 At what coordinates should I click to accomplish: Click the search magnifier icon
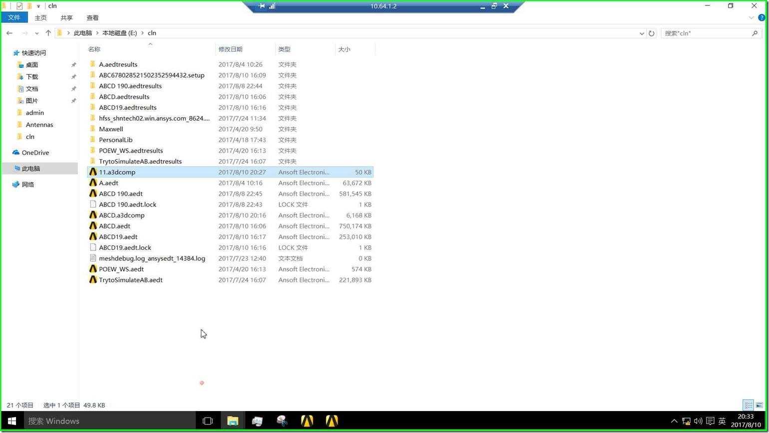[x=755, y=33]
